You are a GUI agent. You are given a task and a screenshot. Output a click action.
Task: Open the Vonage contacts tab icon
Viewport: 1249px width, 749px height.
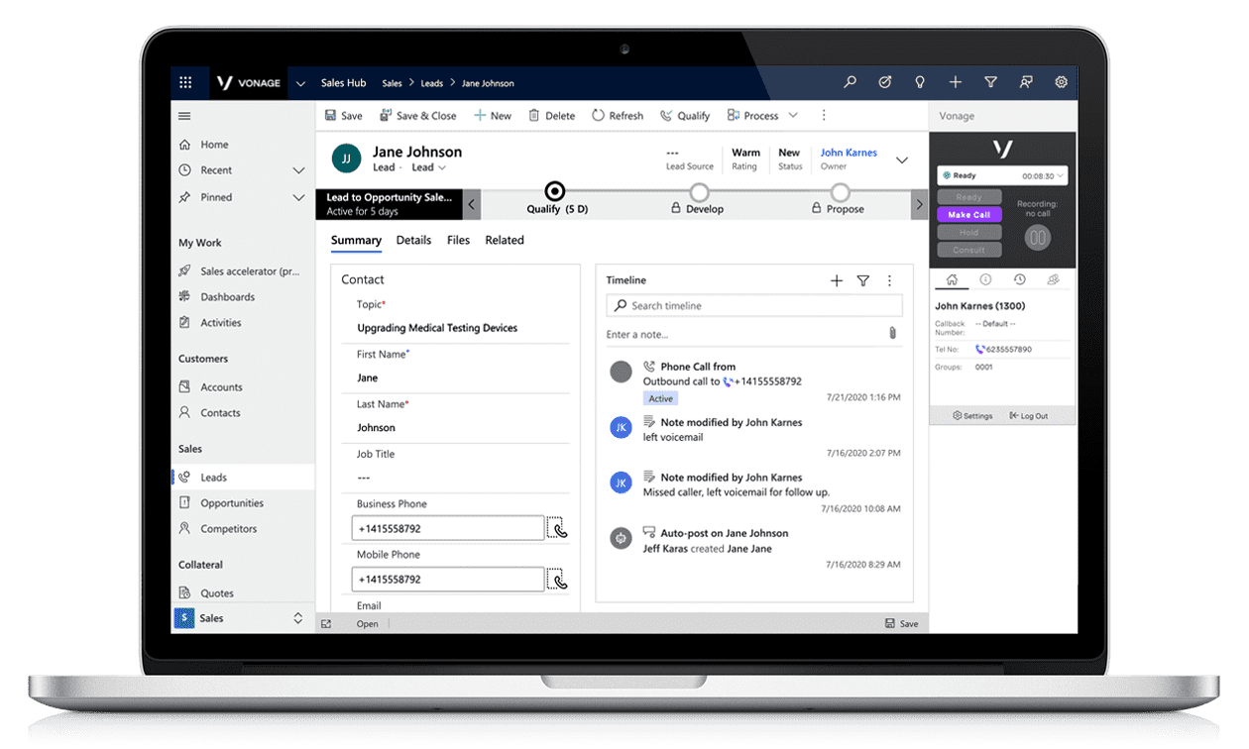[1053, 280]
